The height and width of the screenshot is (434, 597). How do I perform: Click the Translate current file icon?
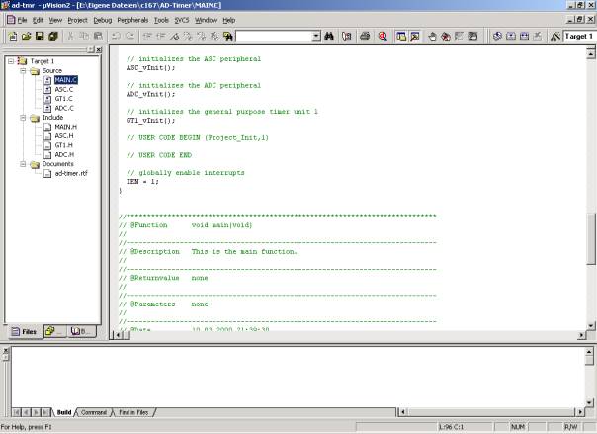pos(497,37)
